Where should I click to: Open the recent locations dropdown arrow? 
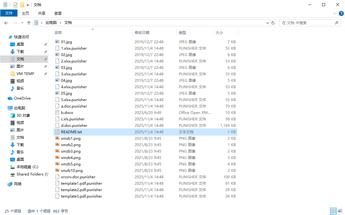(x=22, y=23)
